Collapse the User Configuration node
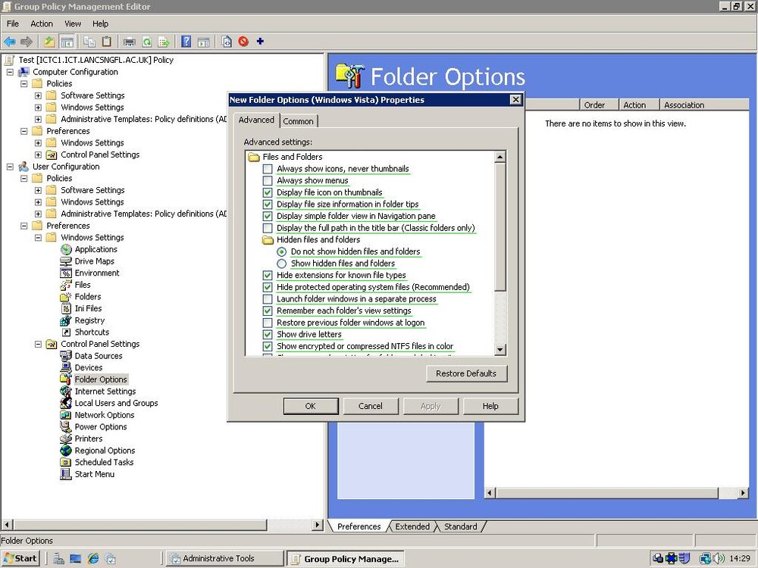Screen dimensions: 758x568 10,167
